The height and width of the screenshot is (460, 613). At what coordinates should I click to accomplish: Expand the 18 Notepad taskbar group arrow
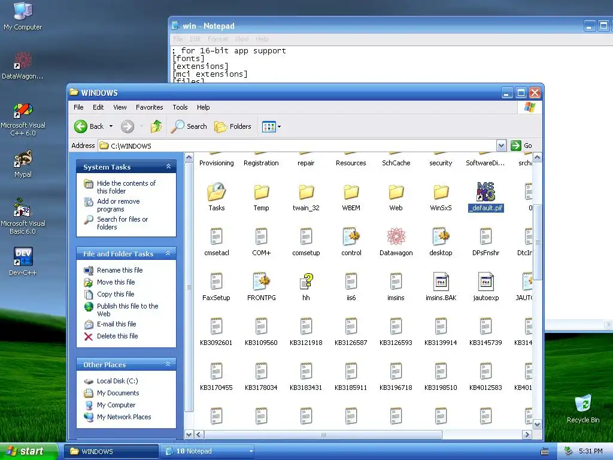(x=251, y=452)
